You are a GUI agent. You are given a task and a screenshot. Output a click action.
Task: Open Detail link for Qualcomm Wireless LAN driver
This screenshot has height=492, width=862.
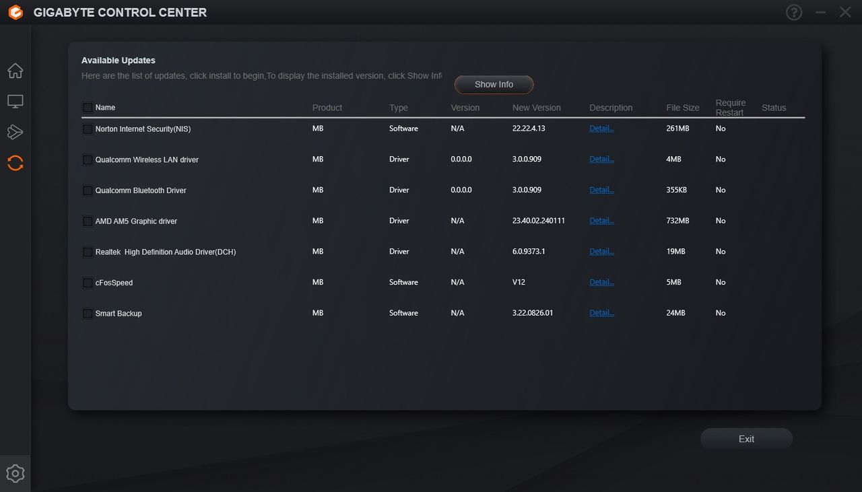601,160
